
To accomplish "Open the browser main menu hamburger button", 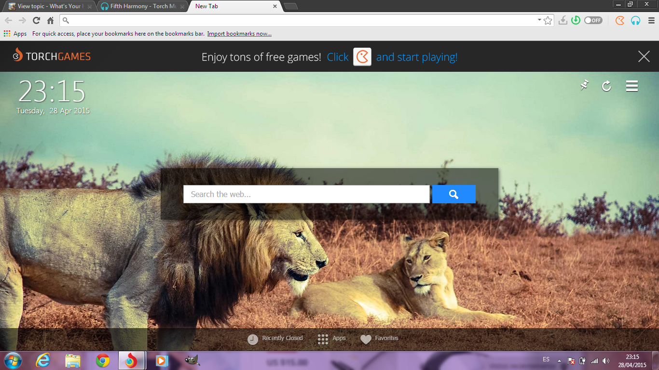I will (x=651, y=20).
